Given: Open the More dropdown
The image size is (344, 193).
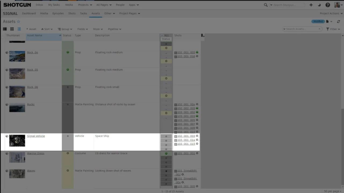Looking at the screenshot, I should click(98, 29).
